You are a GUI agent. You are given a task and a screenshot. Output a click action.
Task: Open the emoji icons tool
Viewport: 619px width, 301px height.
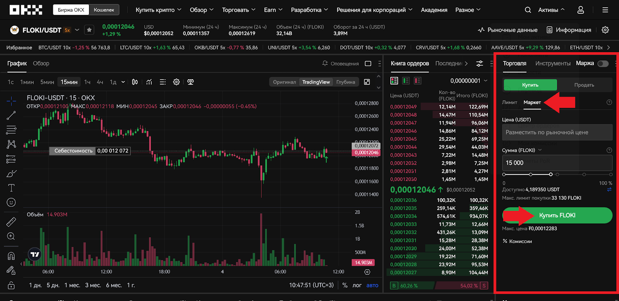click(11, 202)
